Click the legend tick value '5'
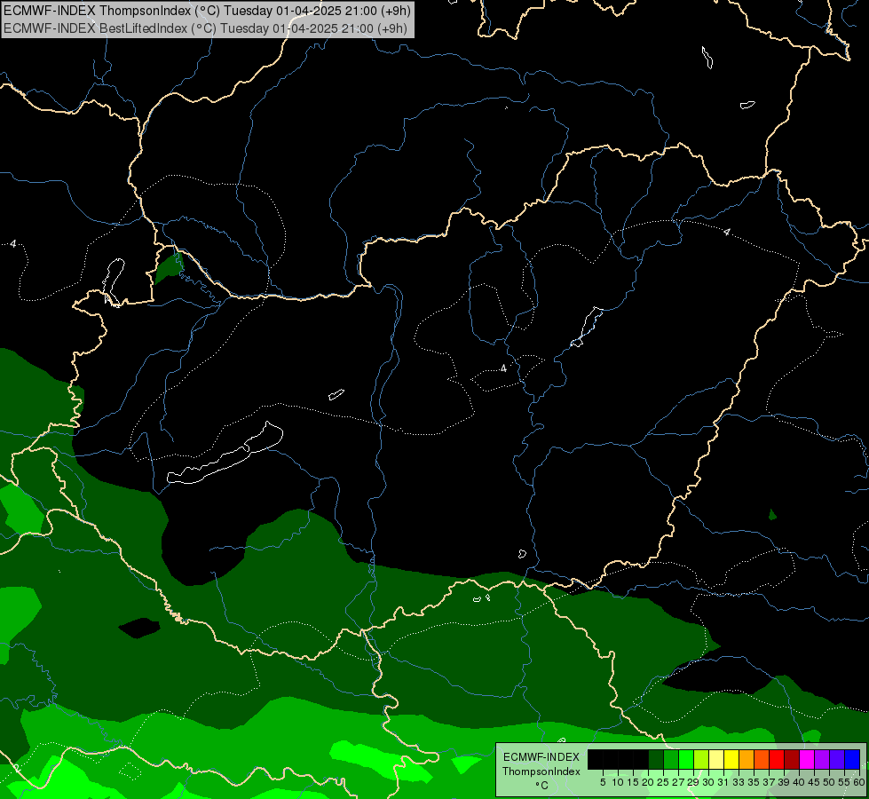This screenshot has height=799, width=869. [x=603, y=782]
